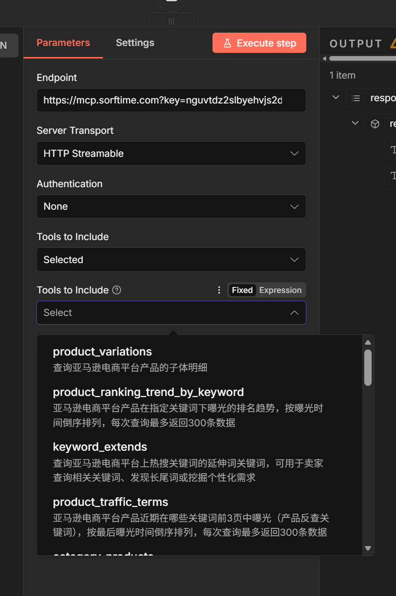Viewport: 396px width, 596px height.
Task: Select the Parameters tab
Action: point(63,43)
